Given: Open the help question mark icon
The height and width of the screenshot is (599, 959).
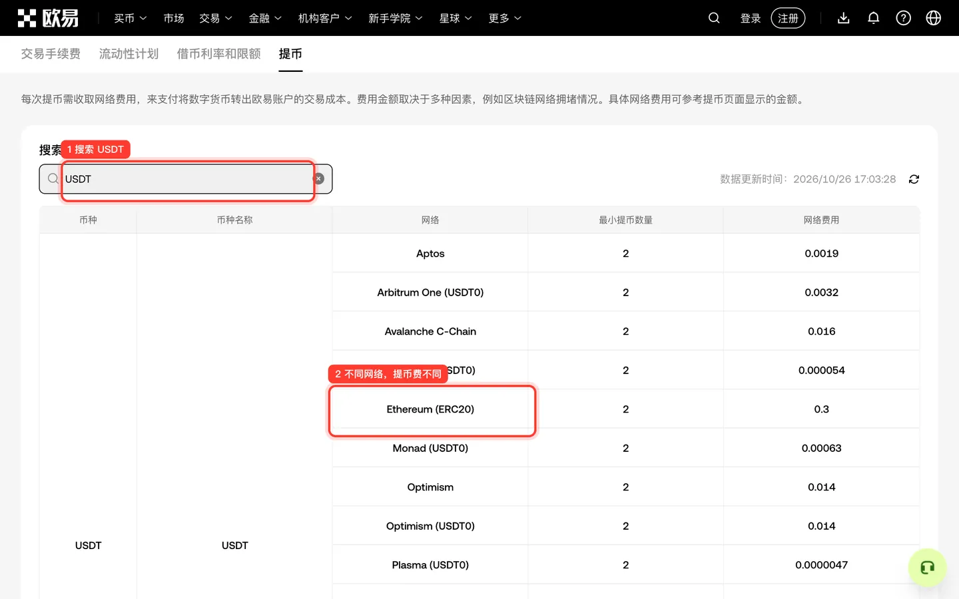Looking at the screenshot, I should [x=904, y=18].
